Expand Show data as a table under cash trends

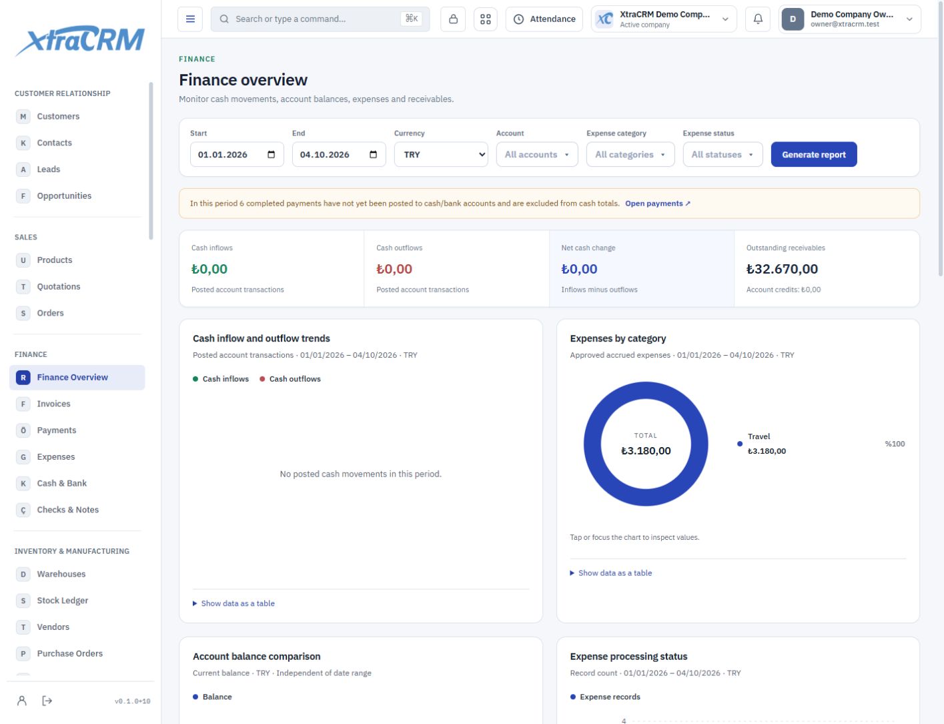233,604
